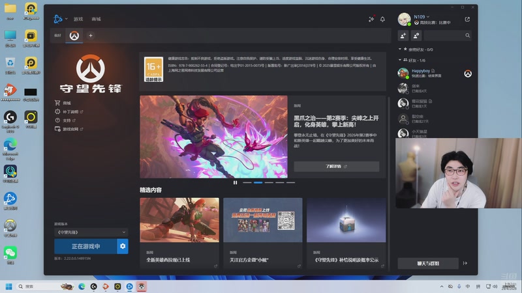Open Microsoft Edge from the taskbar

coord(82,286)
